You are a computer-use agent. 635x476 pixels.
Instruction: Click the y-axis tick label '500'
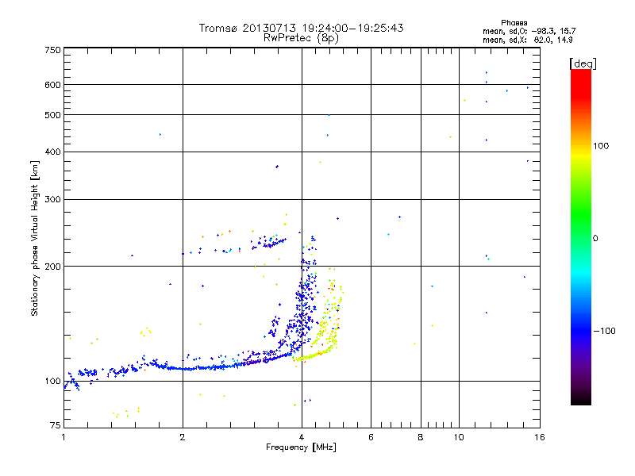pyautogui.click(x=52, y=115)
